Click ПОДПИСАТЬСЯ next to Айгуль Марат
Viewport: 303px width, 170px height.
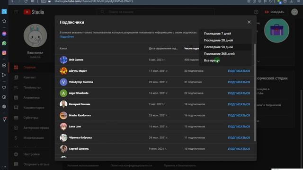point(239,71)
